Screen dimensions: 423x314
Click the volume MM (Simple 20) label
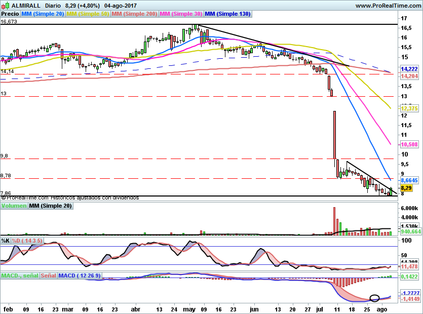[51, 206]
